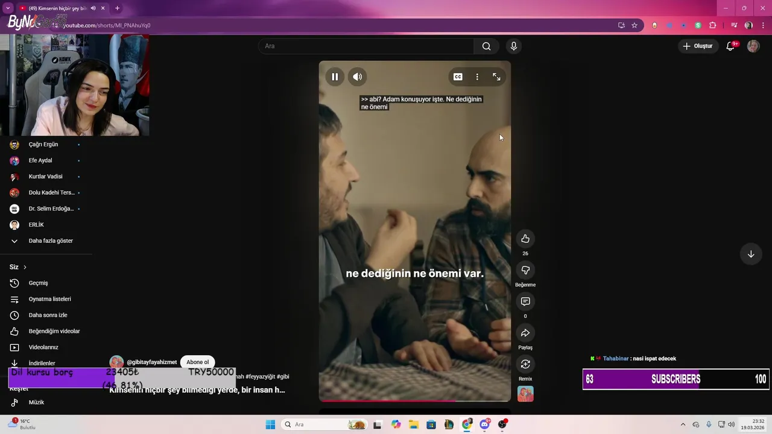Click the search magnifier button
This screenshot has height=434, width=772.
tap(487, 46)
